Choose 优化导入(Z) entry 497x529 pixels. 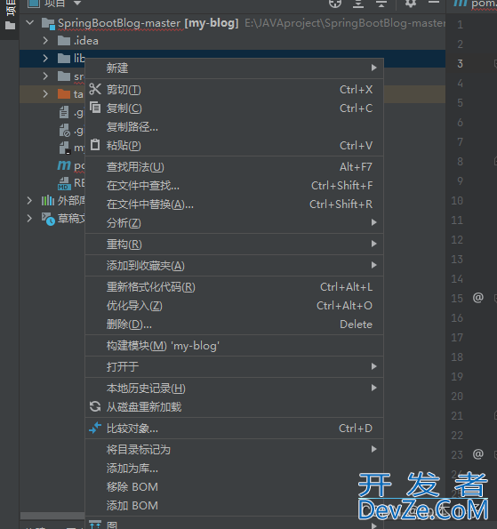point(234,306)
